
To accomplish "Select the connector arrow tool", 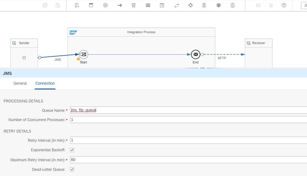I will coord(120,5).
